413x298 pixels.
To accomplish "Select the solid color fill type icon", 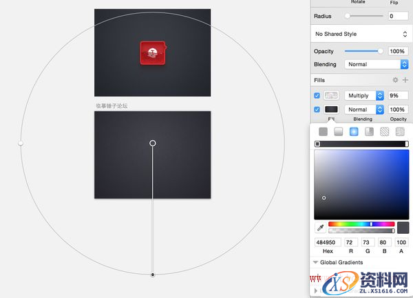I will point(323,132).
